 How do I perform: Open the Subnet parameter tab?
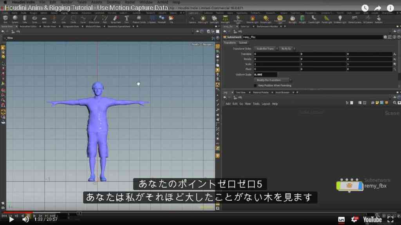tap(243, 43)
